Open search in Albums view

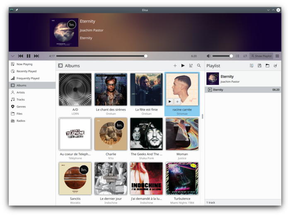pyautogui.click(x=199, y=65)
